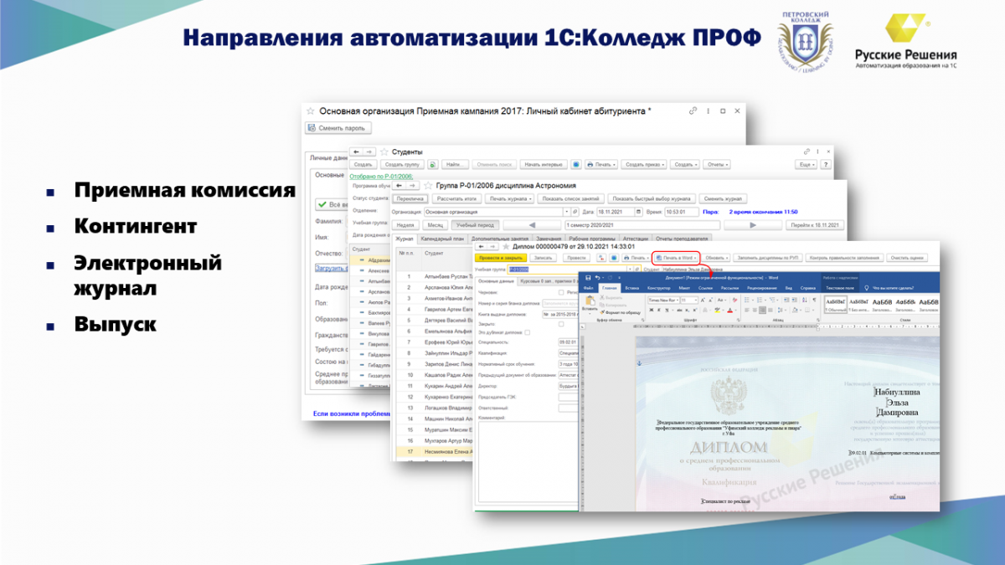Screen dimensions: 1005x565
Task: Open the Отчеты dropdown in the Студенты window
Action: [717, 164]
